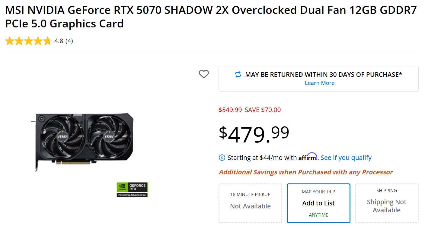Image resolution: width=425 pixels, height=228 pixels.
Task: Click the 30-day return banner text
Action: pos(323,74)
